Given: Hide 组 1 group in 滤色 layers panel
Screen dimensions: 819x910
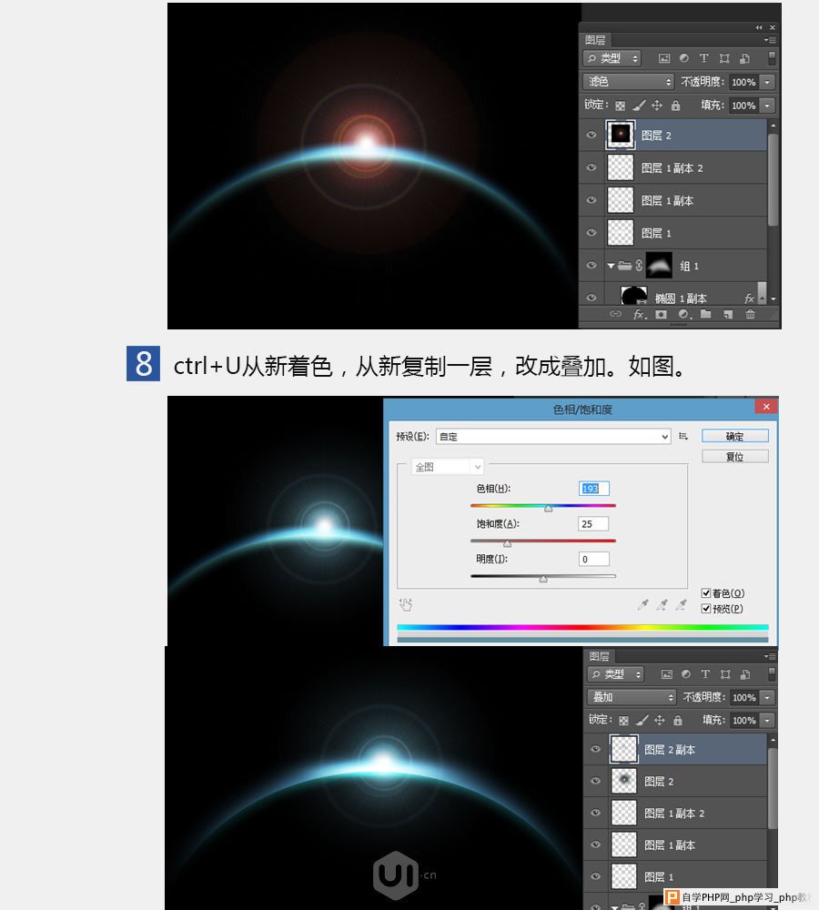Looking at the screenshot, I should pos(591,265).
